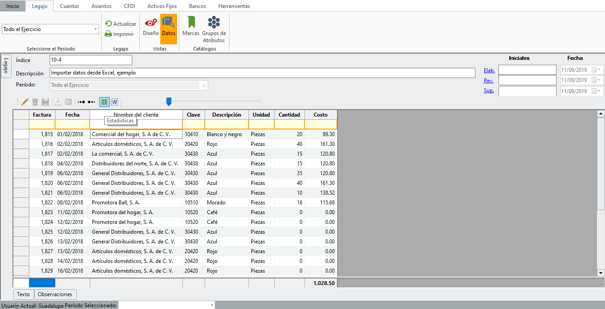This screenshot has width=605, height=309.
Task: Click the blue zoom slider handle
Action: pyautogui.click(x=169, y=102)
